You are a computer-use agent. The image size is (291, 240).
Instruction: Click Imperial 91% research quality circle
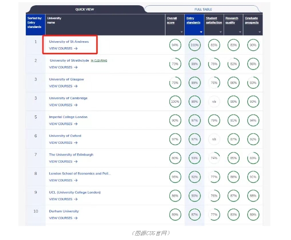(234, 120)
